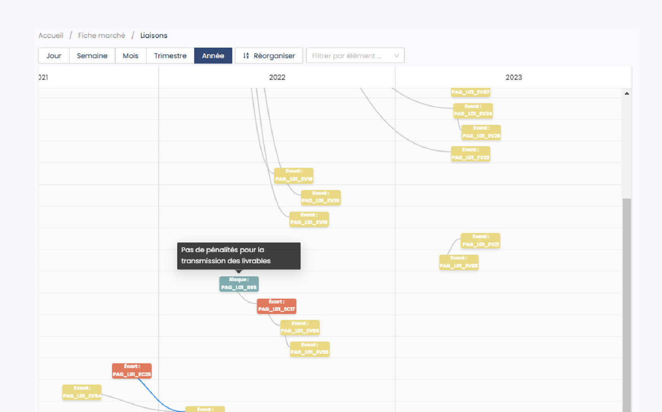Click the Écart PAG_L01_EC25 node
The height and width of the screenshot is (412, 662).
point(131,371)
